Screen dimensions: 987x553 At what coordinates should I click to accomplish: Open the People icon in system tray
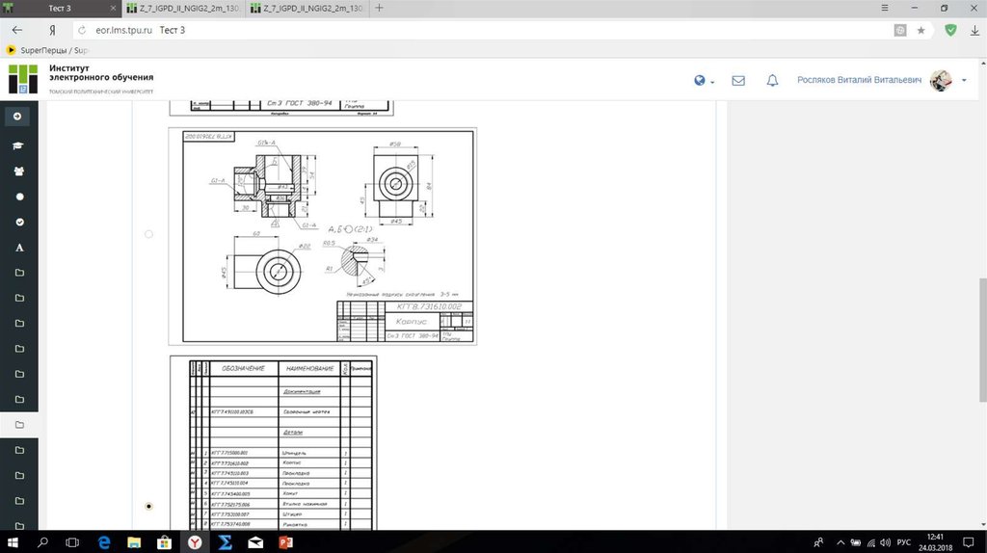point(818,542)
